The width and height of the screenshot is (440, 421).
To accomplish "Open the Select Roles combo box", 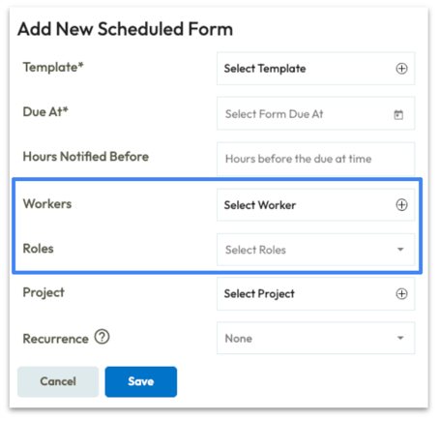I will point(315,250).
